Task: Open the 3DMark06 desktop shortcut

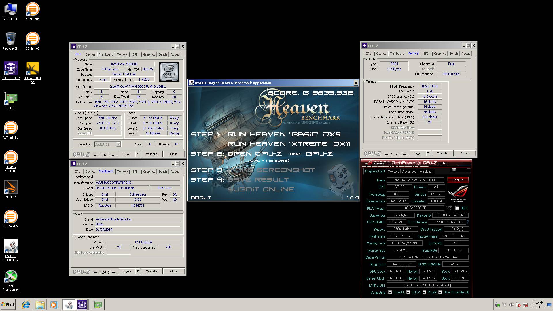Action: pos(11,219)
